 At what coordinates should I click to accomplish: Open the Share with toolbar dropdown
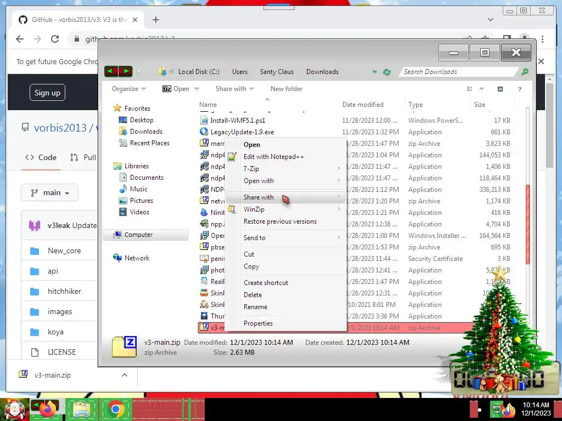point(234,89)
